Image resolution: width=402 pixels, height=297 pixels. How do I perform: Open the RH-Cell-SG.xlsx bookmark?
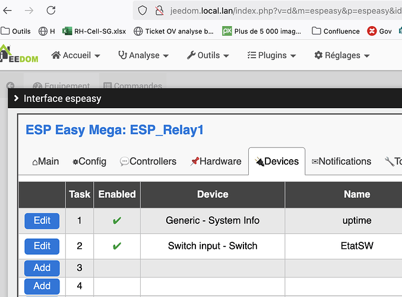94,31
